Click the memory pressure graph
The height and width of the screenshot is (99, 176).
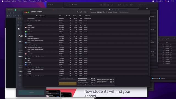pyautogui.click(x=67, y=81)
